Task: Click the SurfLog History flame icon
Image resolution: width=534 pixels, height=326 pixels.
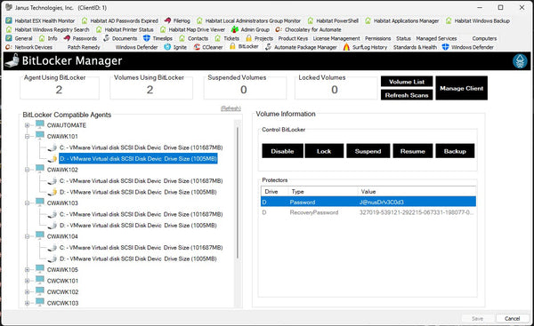Action: click(346, 47)
